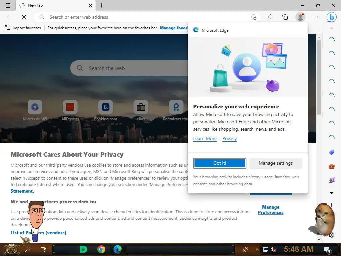Screen dimensions: 341x256
Task: Open sidebar settings gear icon
Action: tap(332, 235)
